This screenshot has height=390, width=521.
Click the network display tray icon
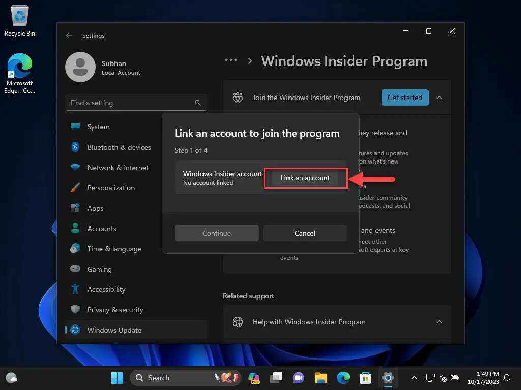click(x=430, y=378)
